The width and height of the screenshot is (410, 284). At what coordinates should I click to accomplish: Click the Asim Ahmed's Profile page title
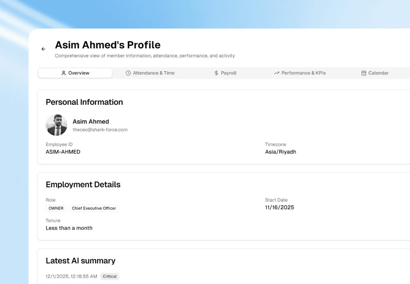tap(108, 45)
